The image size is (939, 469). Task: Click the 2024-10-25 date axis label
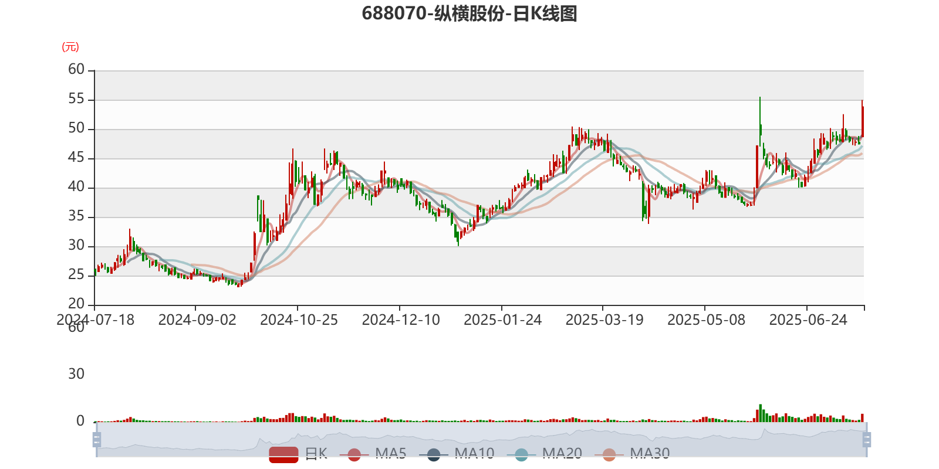click(299, 320)
